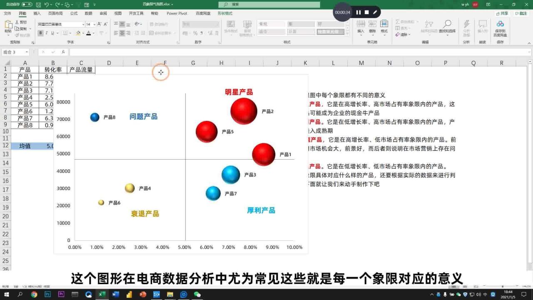This screenshot has height=300, width=533.
Task: Select the 格式 cell format icon
Action: (x=384, y=24)
